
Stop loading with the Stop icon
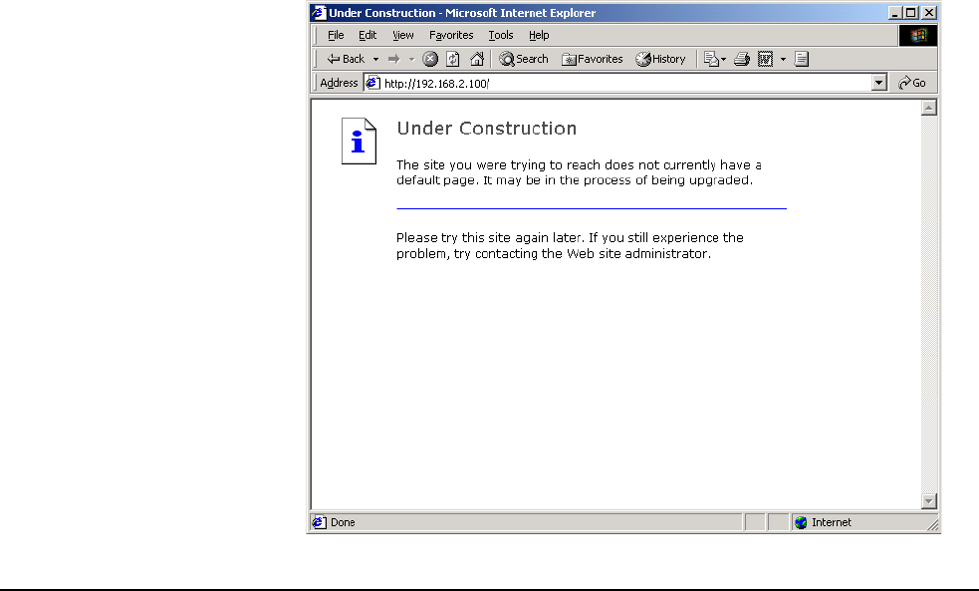430,59
